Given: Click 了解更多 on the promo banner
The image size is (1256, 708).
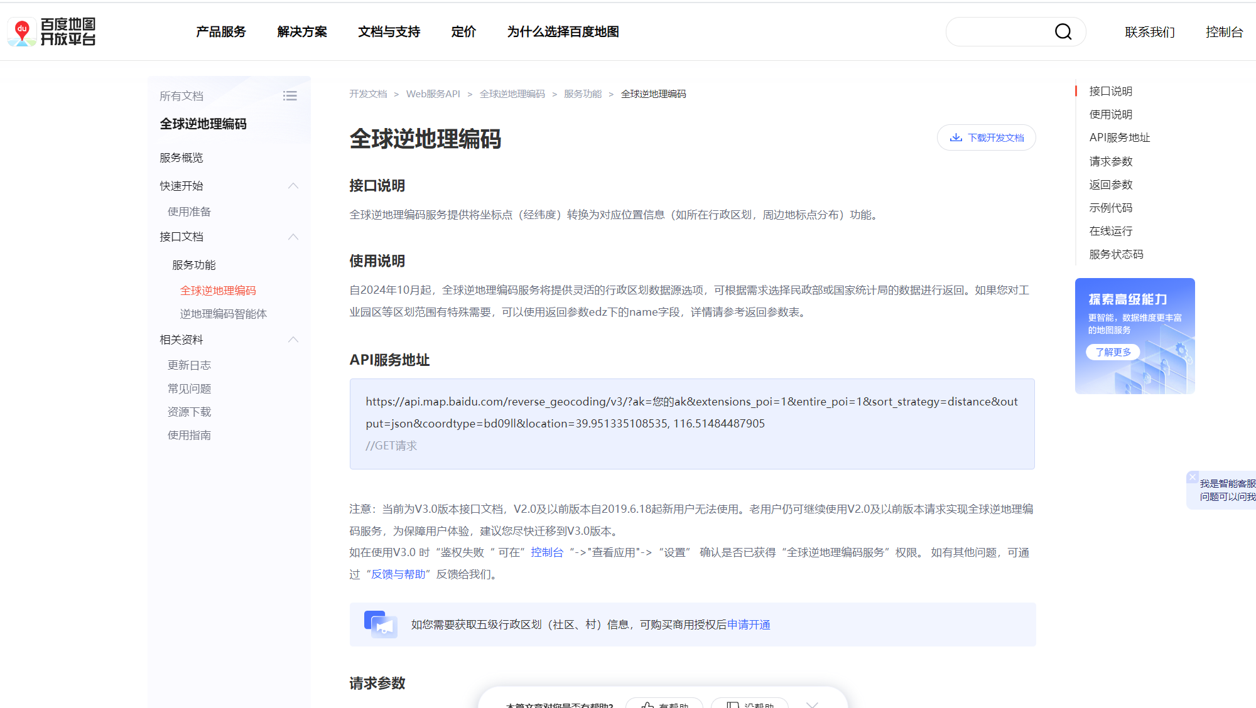Looking at the screenshot, I should 1113,352.
